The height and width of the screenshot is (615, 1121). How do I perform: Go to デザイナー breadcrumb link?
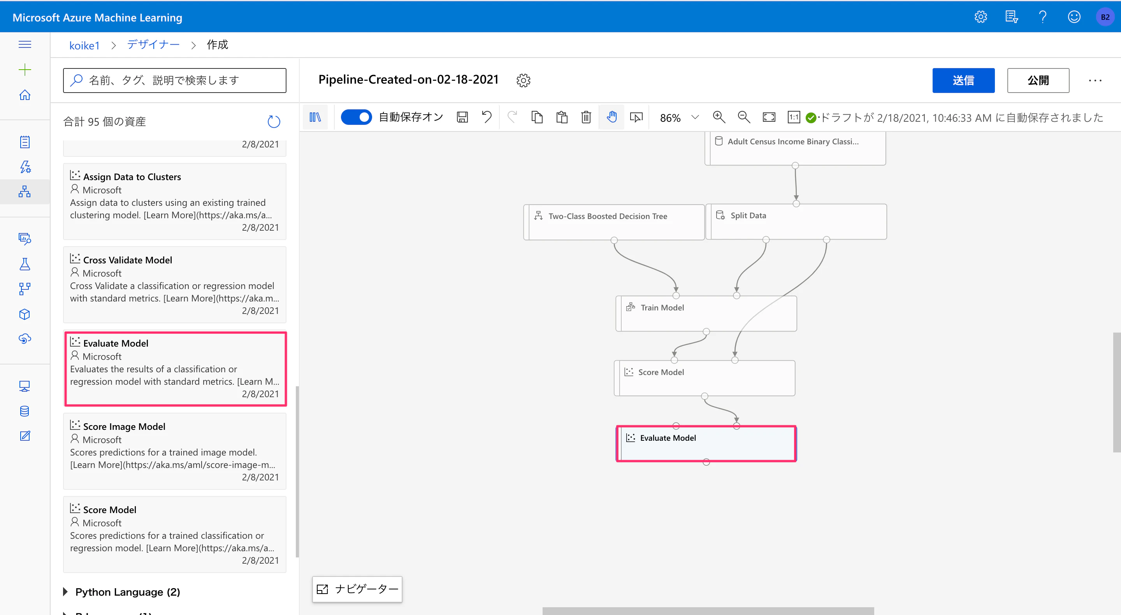[153, 44]
